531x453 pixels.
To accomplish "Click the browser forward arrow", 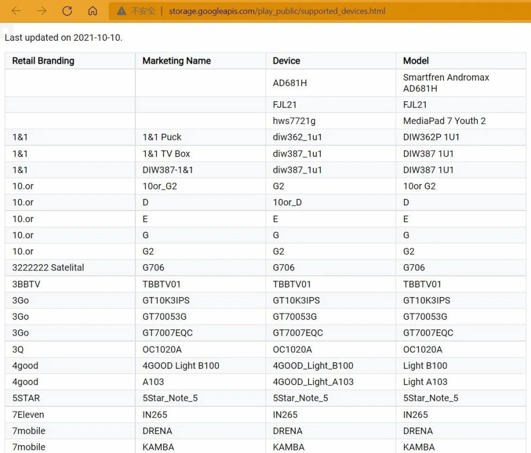I will pos(41,11).
